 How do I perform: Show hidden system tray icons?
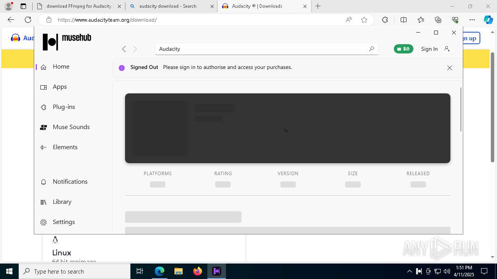point(409,271)
